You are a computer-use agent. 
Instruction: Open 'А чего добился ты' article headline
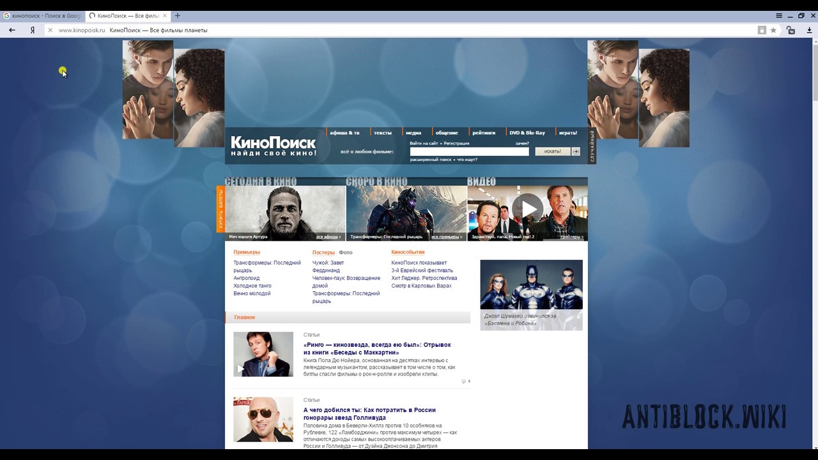point(369,414)
